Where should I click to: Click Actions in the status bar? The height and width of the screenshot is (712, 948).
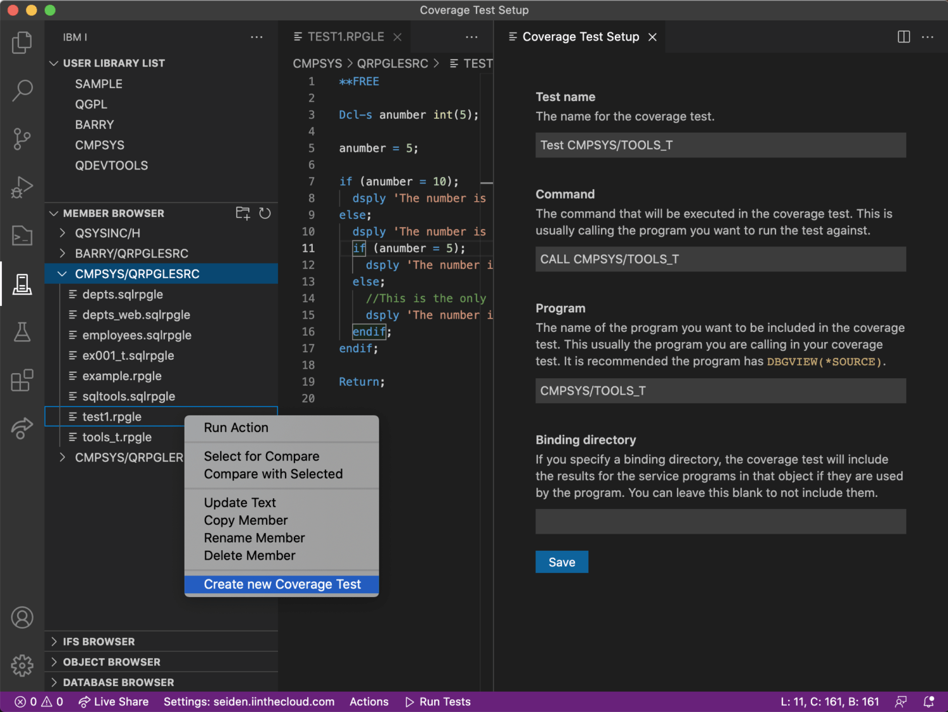369,701
